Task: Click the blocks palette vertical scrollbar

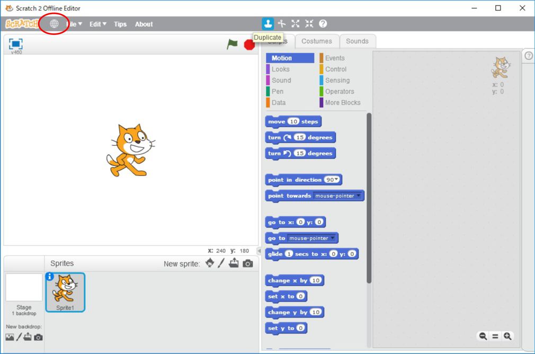Action: (369, 198)
